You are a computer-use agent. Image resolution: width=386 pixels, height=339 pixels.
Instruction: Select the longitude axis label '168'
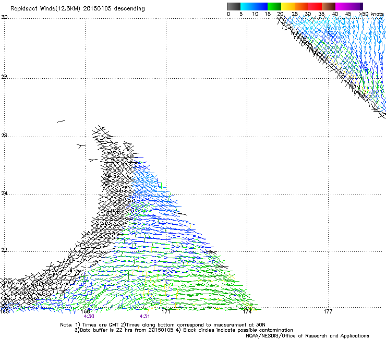coord(86,312)
